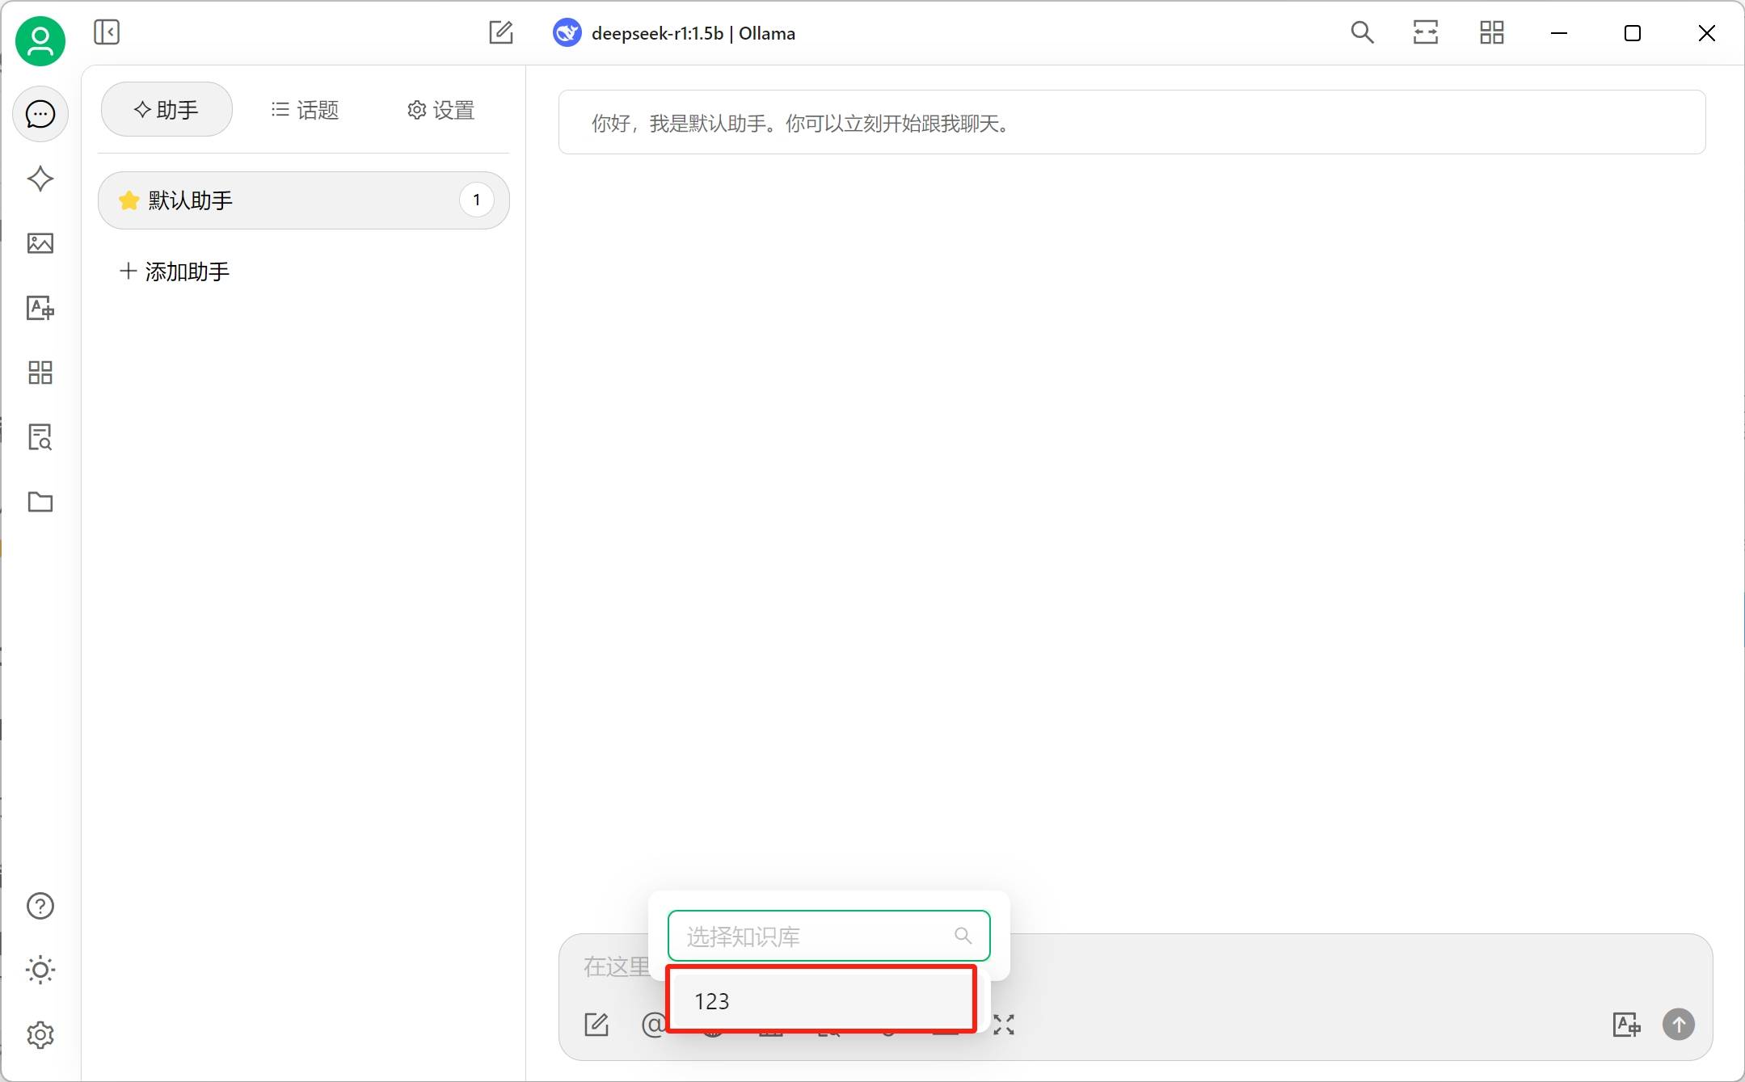Click the new topic icon in input toolbar
Screen dimensions: 1745x1082
coord(596,1025)
